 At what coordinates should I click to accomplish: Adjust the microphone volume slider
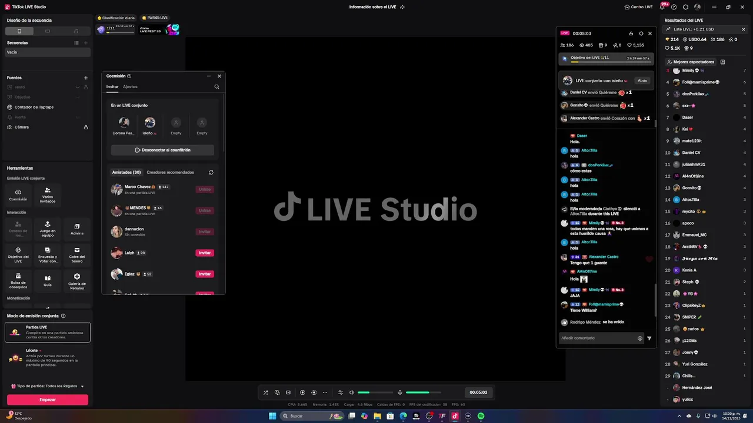pyautogui.click(x=424, y=392)
